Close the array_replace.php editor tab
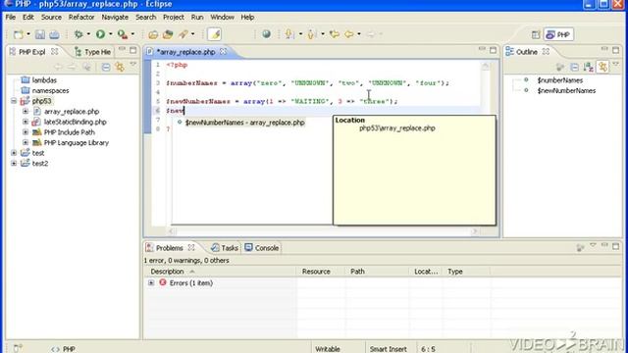The image size is (628, 353). tap(224, 52)
